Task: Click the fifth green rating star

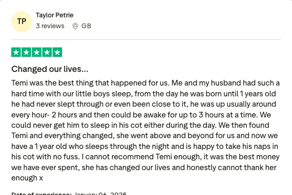Action: [x=57, y=52]
